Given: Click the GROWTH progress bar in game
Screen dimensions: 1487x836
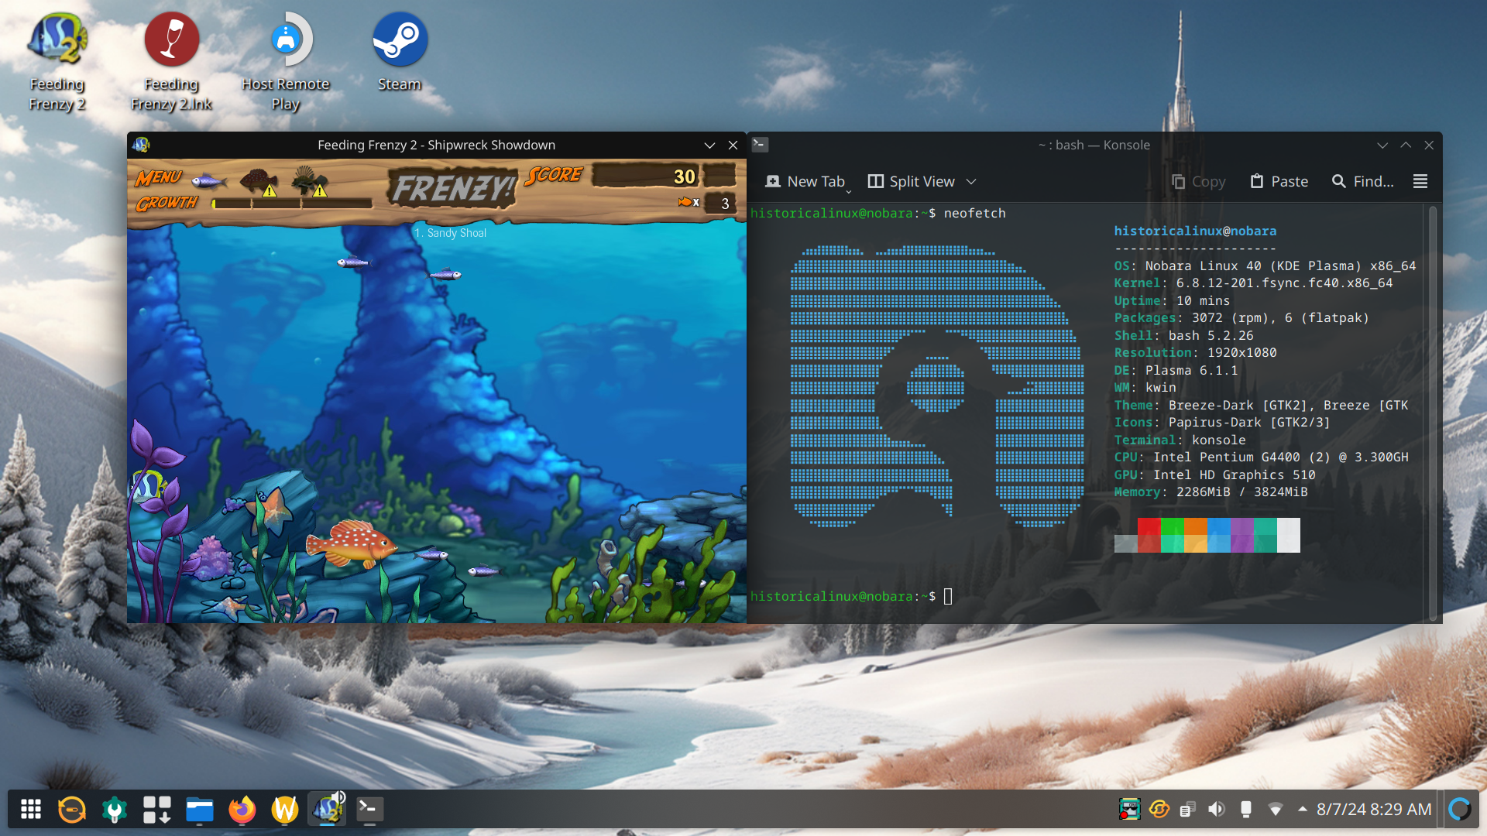Looking at the screenshot, I should click(x=293, y=204).
